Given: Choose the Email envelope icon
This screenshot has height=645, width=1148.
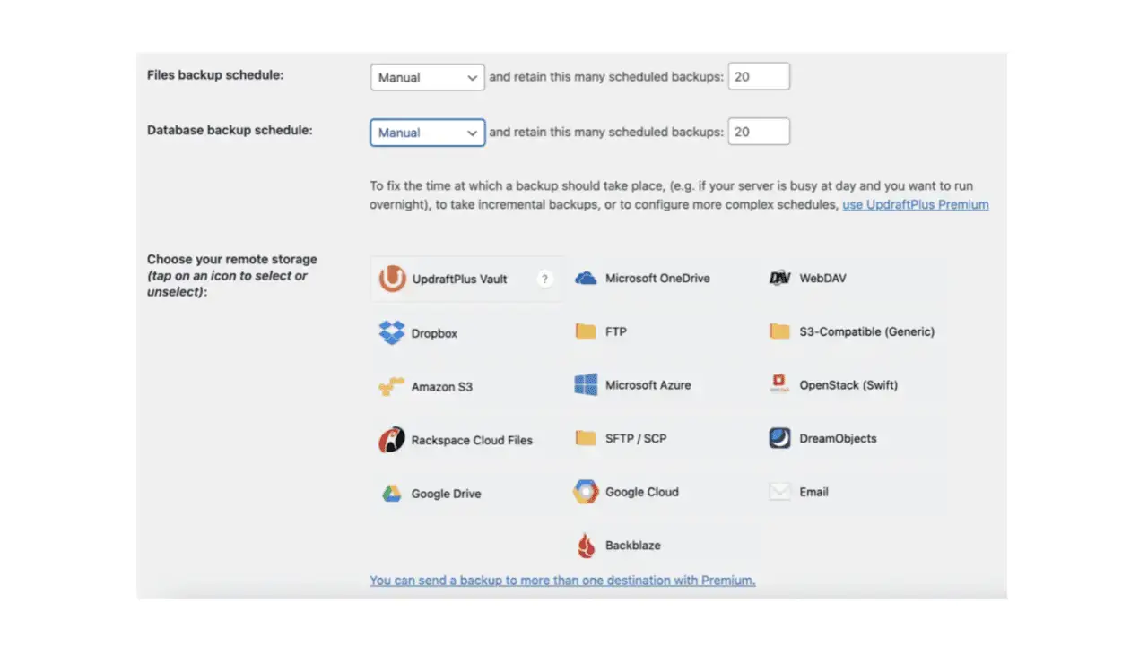Looking at the screenshot, I should [780, 492].
